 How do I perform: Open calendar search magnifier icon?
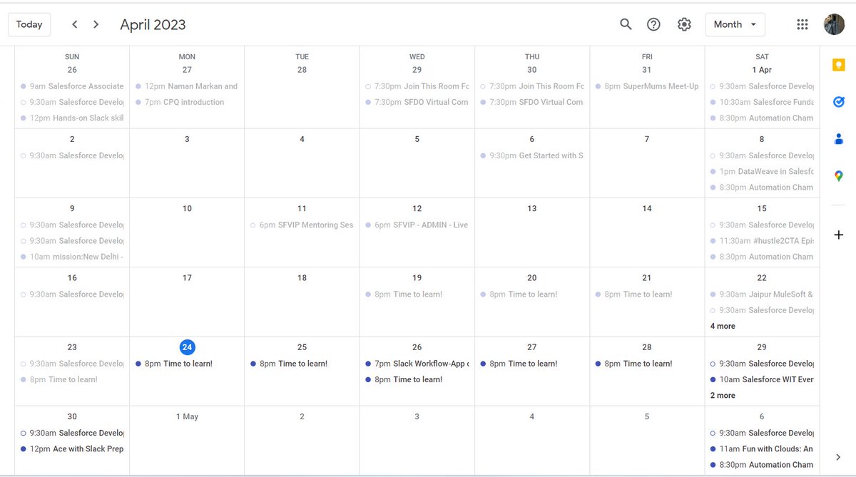626,24
